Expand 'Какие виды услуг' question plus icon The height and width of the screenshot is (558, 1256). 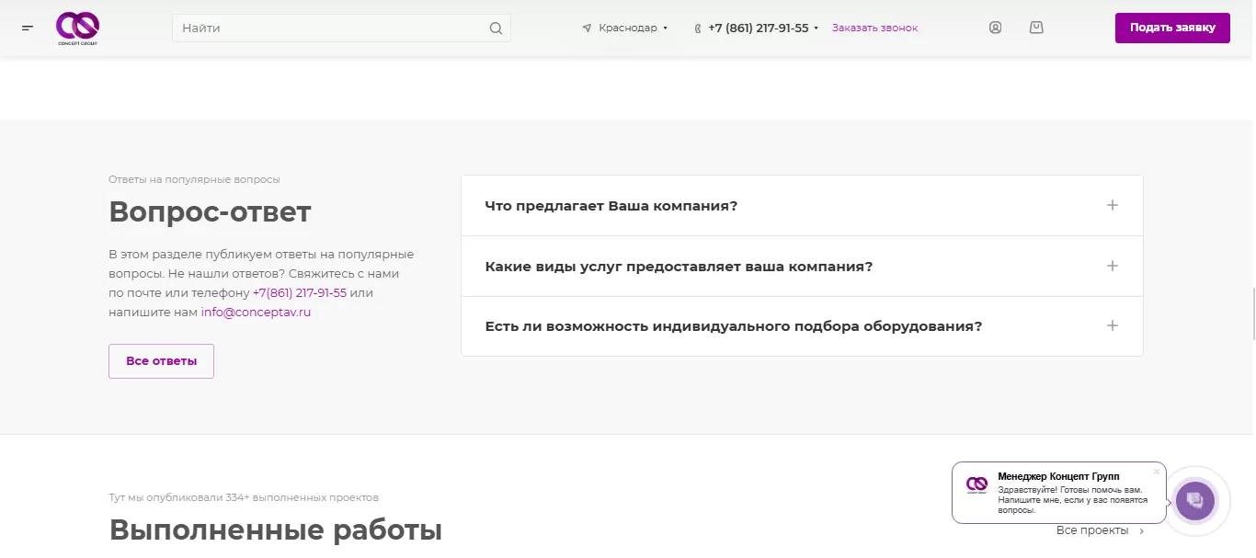click(x=1112, y=266)
